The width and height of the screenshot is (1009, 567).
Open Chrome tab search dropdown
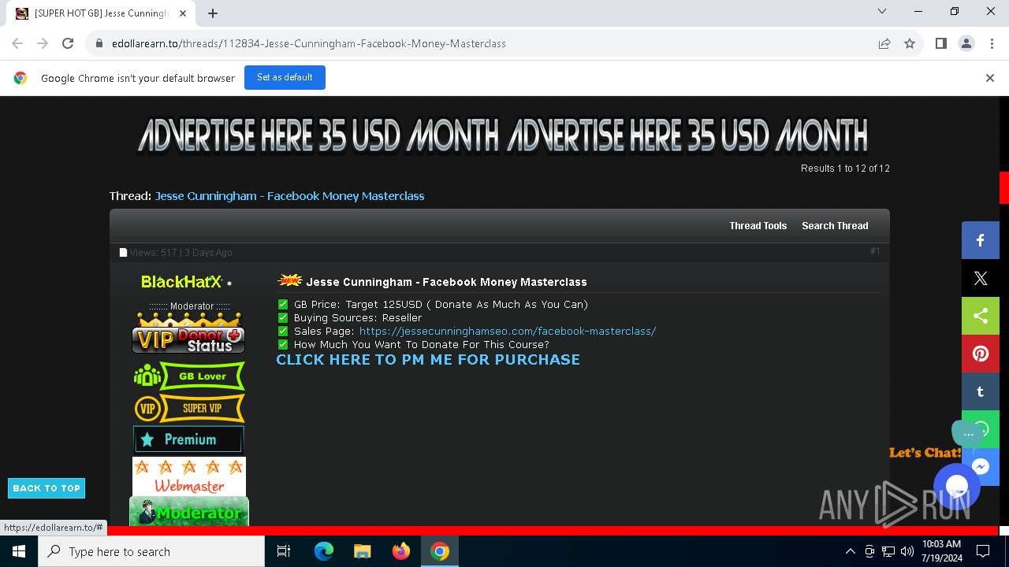882,11
